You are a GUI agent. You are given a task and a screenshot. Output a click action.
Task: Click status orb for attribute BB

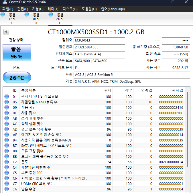[7, 156]
